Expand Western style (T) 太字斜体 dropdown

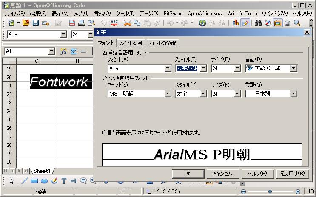(x=203, y=68)
